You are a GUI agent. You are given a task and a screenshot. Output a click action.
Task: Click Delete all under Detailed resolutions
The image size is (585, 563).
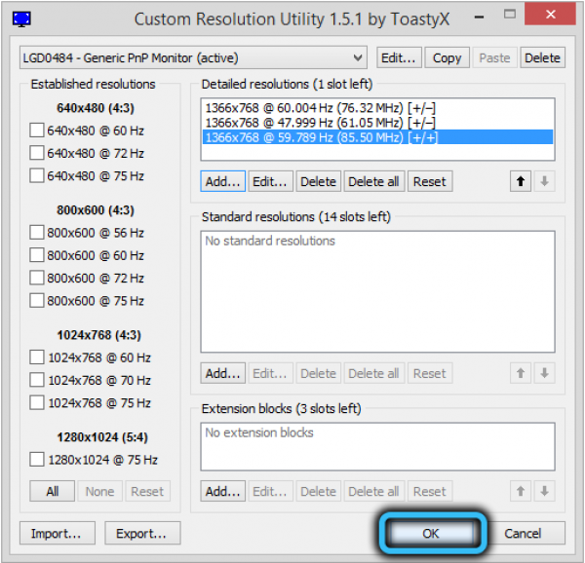[373, 181]
